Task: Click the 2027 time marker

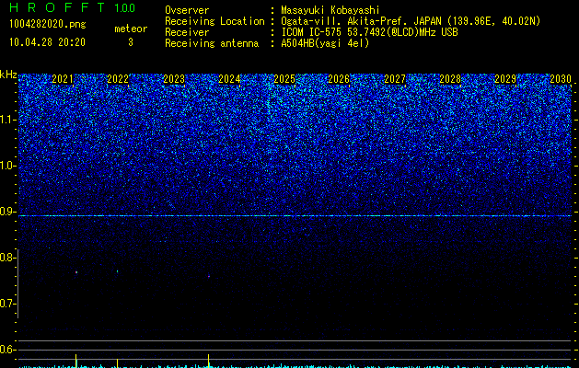Action: tap(395, 79)
